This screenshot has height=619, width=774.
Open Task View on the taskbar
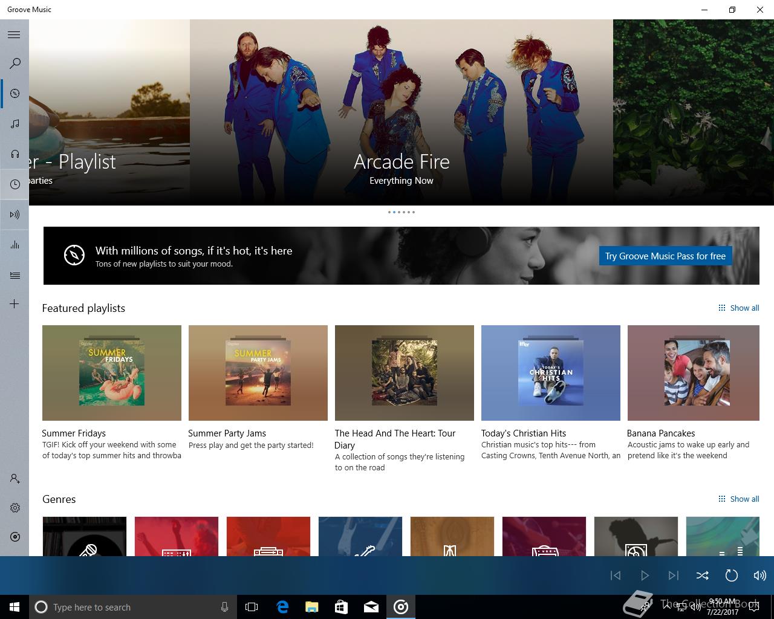pos(252,607)
